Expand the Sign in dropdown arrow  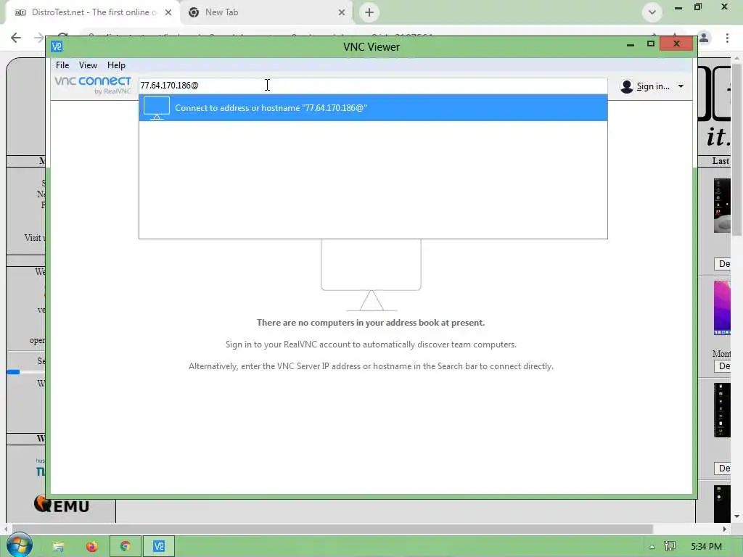pos(681,86)
